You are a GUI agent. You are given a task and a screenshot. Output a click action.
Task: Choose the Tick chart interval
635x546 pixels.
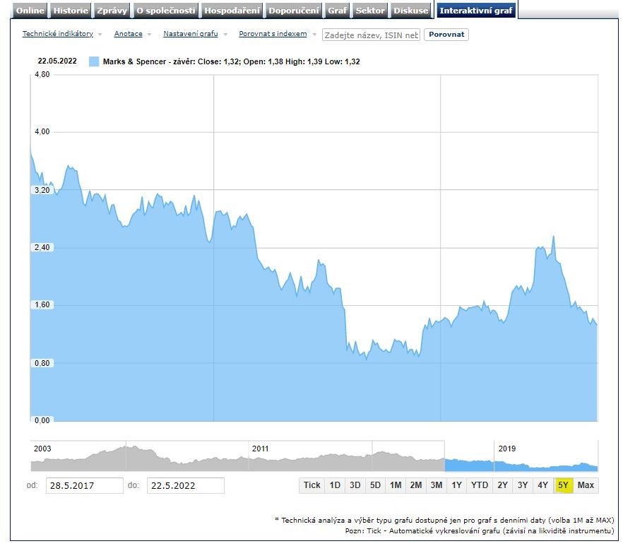coord(311,485)
